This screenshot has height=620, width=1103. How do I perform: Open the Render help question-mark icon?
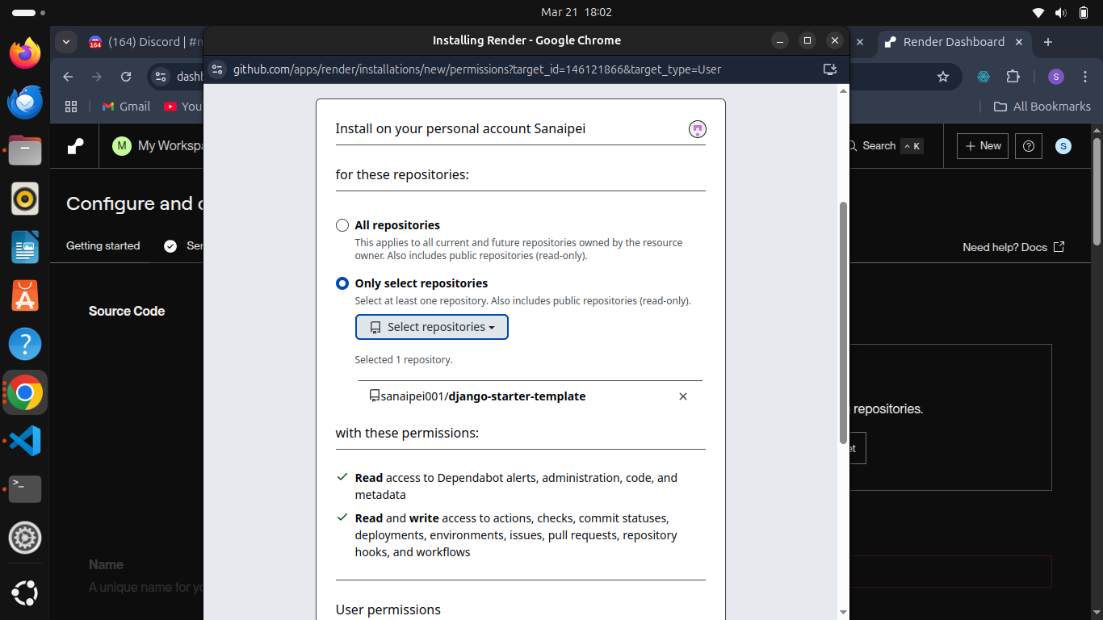1029,146
